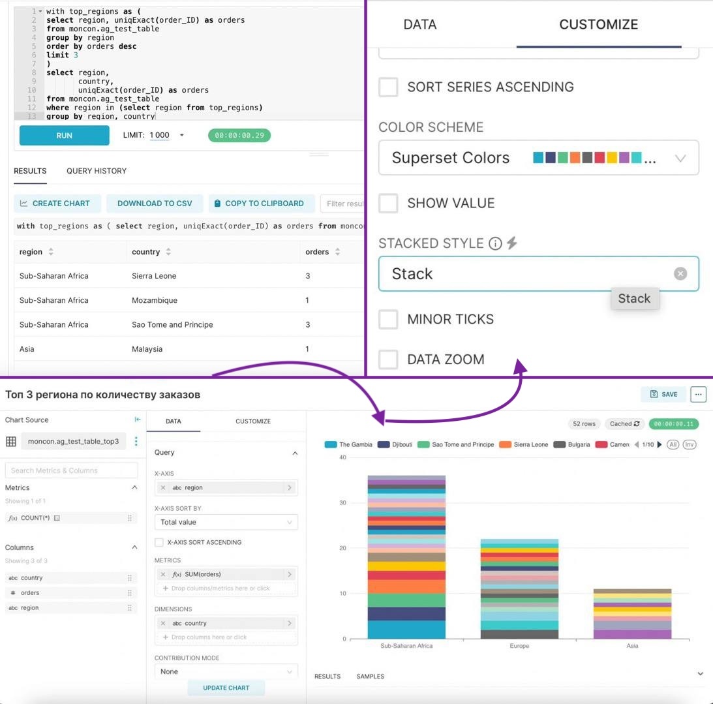Viewport: 713px width, 704px height.
Task: Click the COUNT(*) metric item
Action: click(71, 518)
